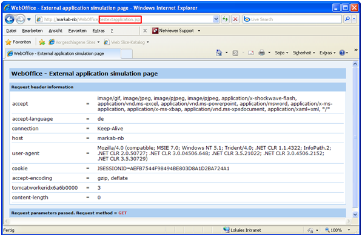Open the ? help menu

click(x=112, y=31)
